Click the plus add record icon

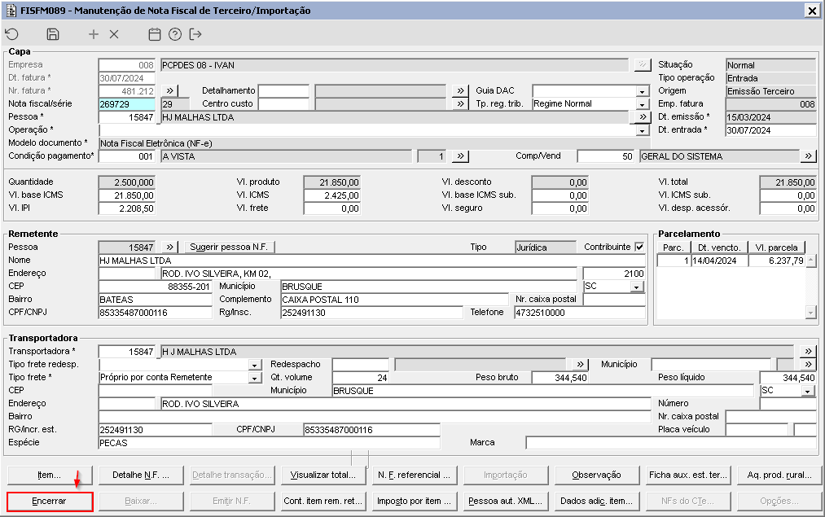pyautogui.click(x=93, y=34)
